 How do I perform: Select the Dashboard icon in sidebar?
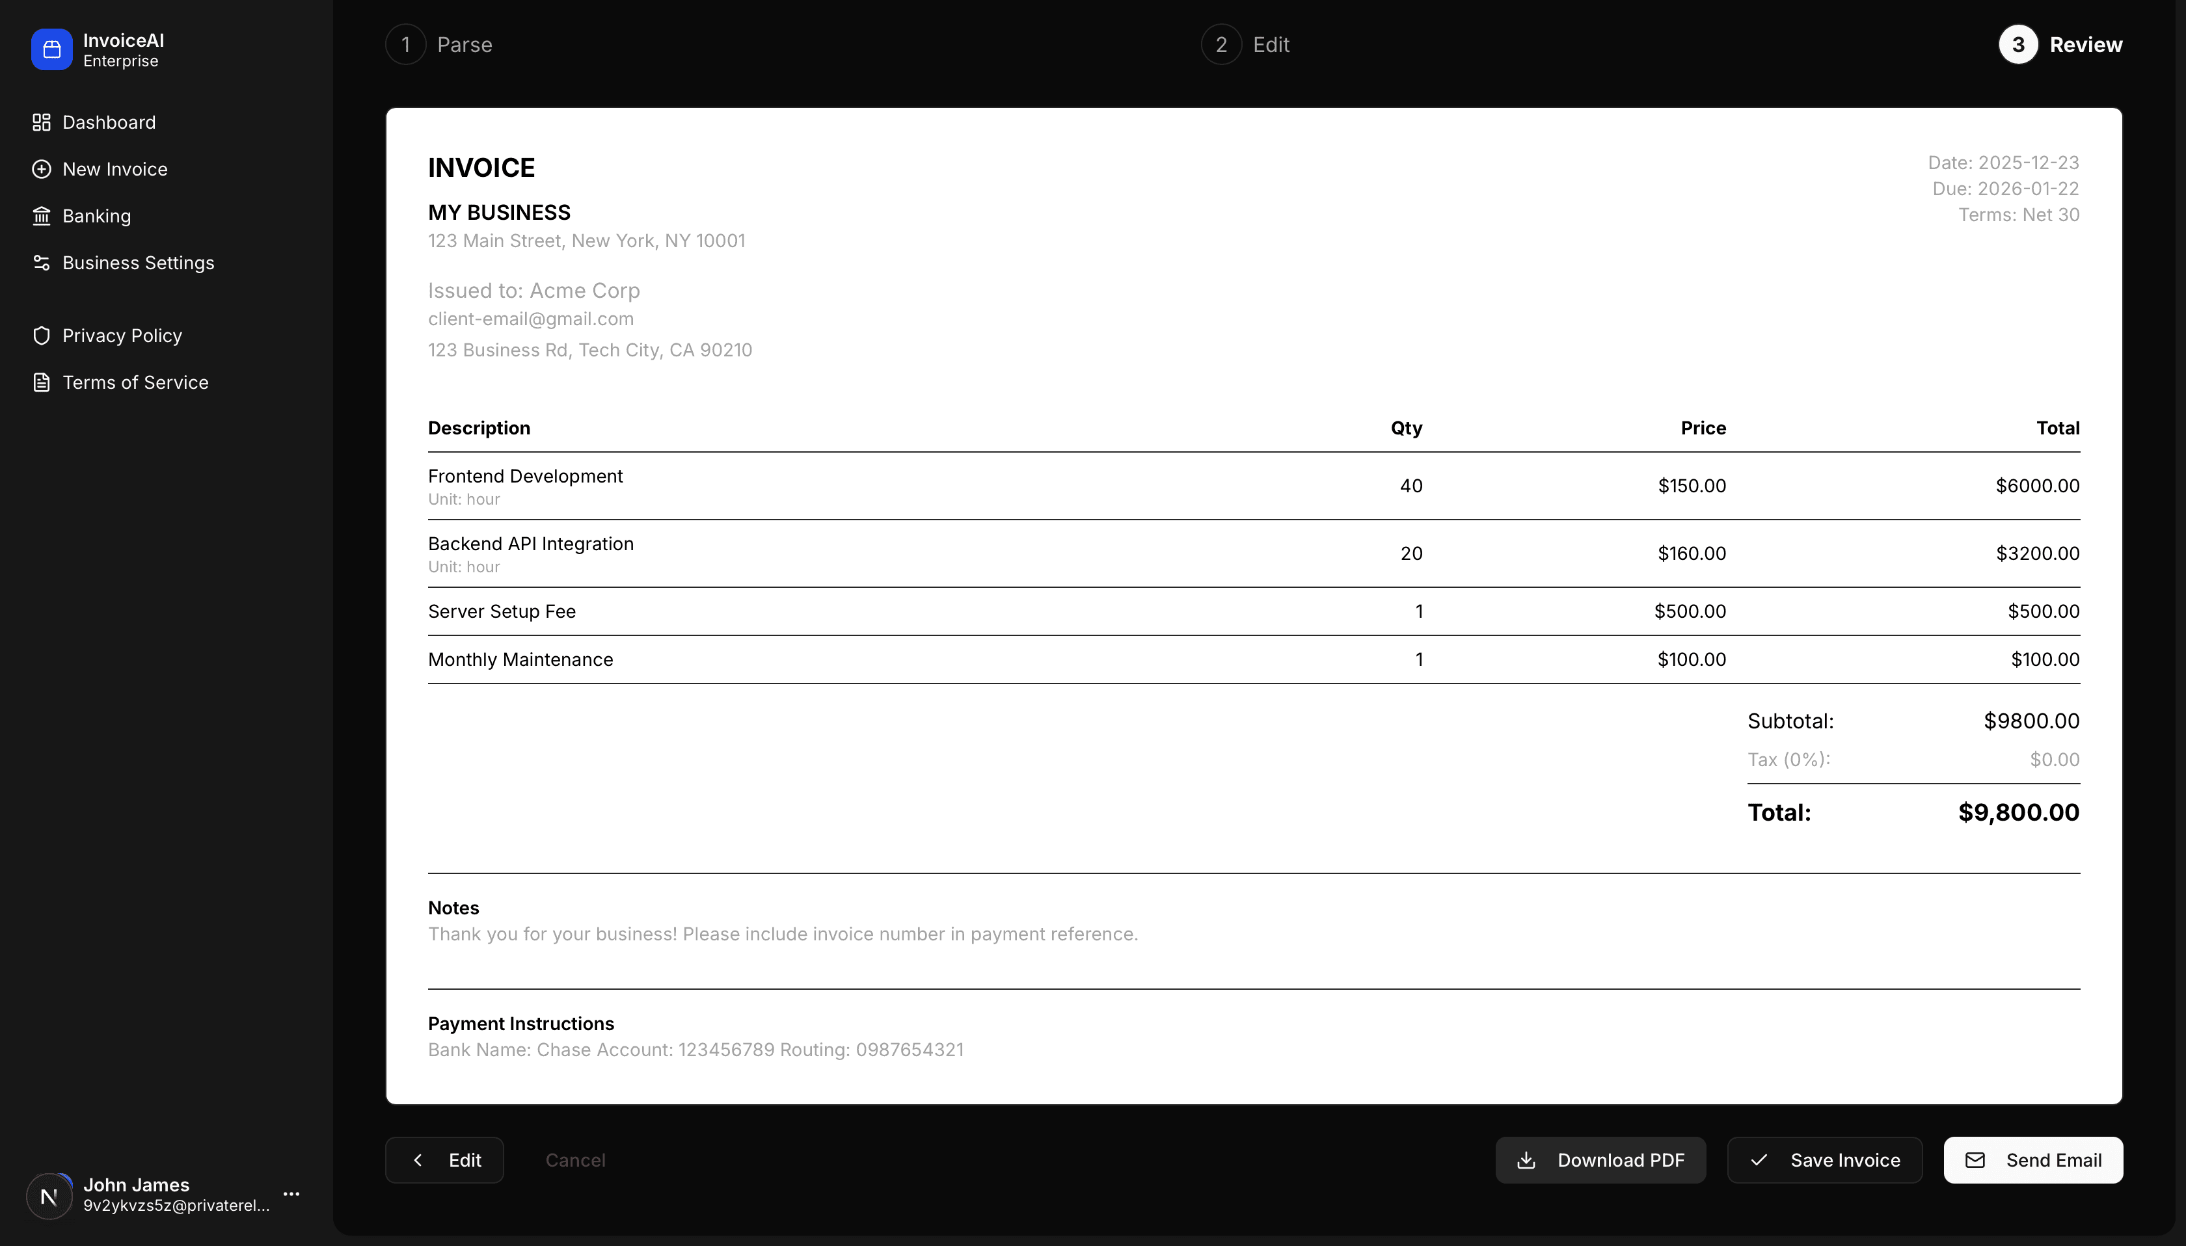pos(42,122)
